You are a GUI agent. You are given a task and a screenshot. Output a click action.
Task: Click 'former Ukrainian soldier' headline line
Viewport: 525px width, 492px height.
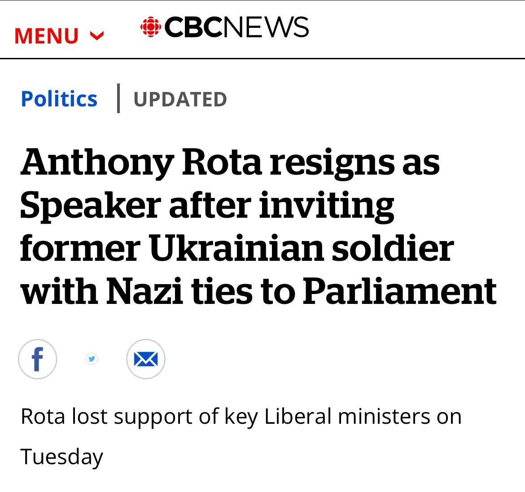click(236, 248)
